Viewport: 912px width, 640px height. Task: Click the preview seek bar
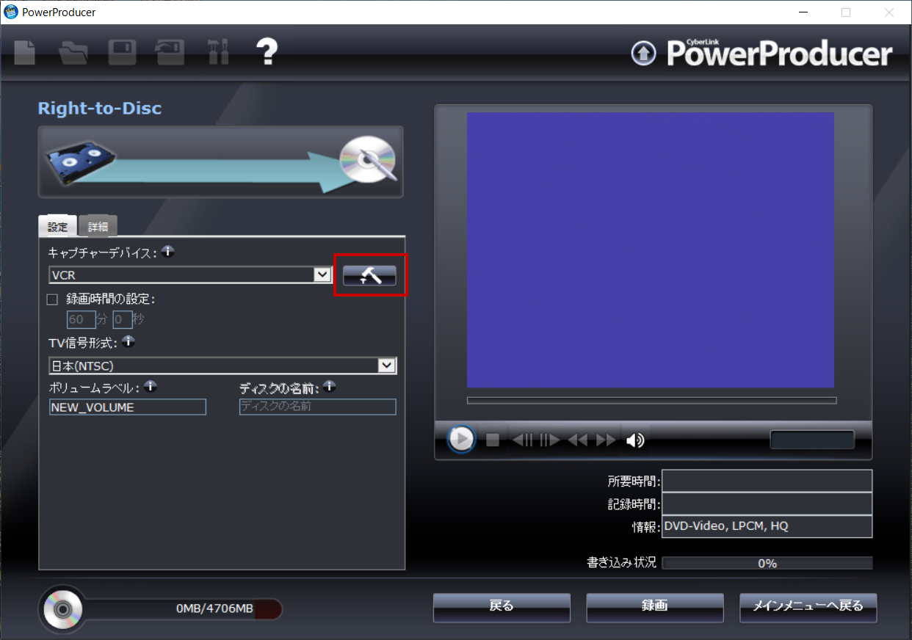[x=652, y=401]
